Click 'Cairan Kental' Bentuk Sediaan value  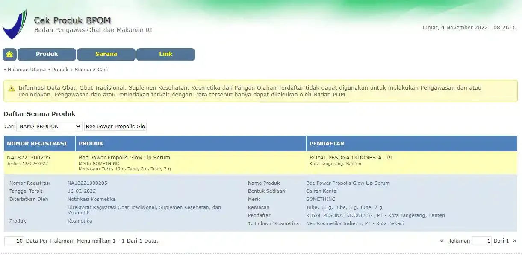[322, 191]
